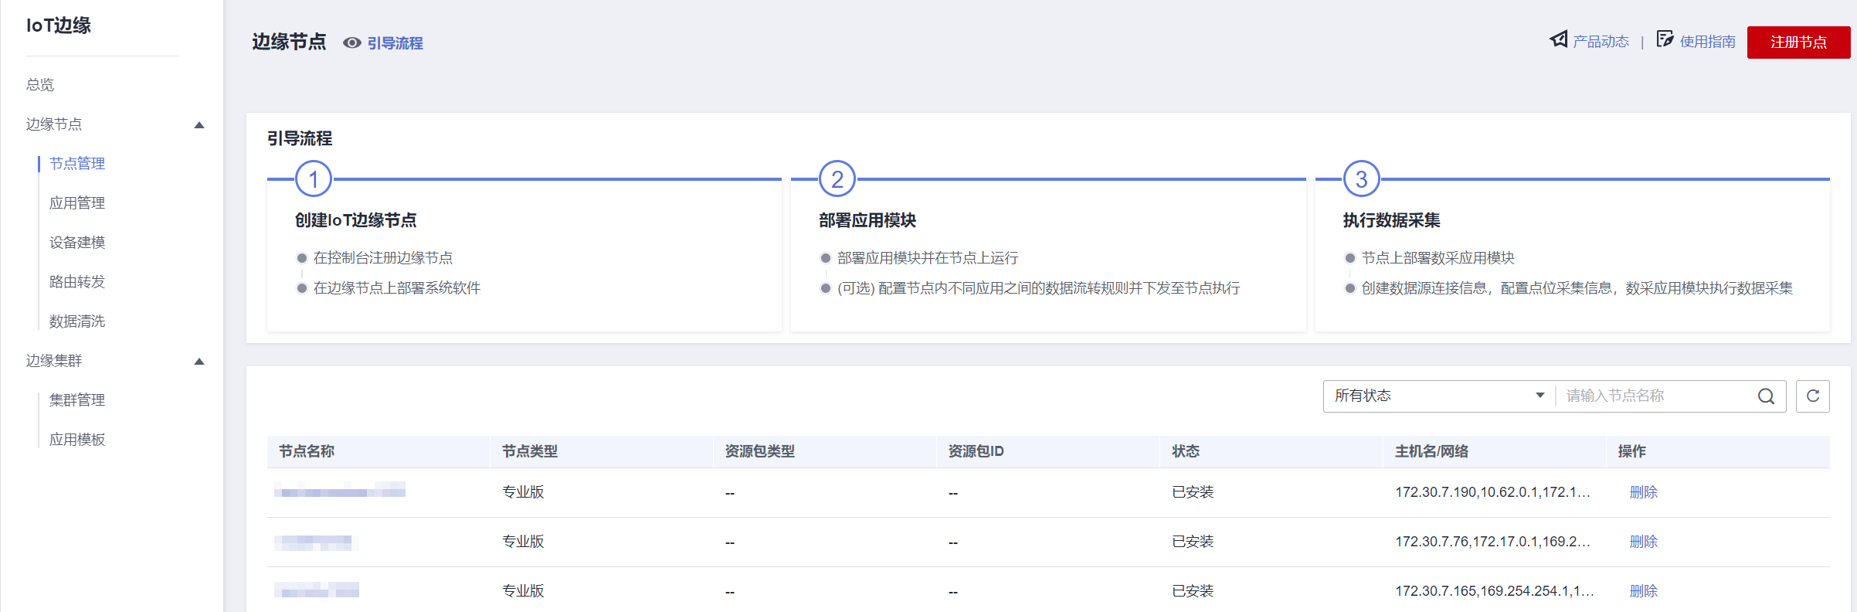Screen dimensions: 1857x612
Task: Open the 使用指南 link
Action: (x=1707, y=42)
